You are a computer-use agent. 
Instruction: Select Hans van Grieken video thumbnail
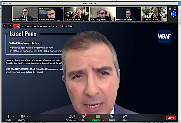tap(128, 14)
